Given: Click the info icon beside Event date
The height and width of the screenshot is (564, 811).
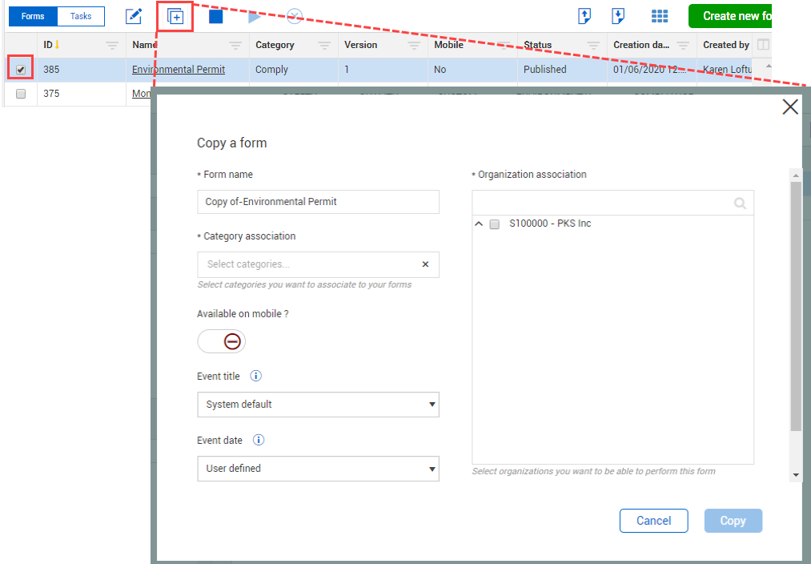Looking at the screenshot, I should (x=259, y=440).
